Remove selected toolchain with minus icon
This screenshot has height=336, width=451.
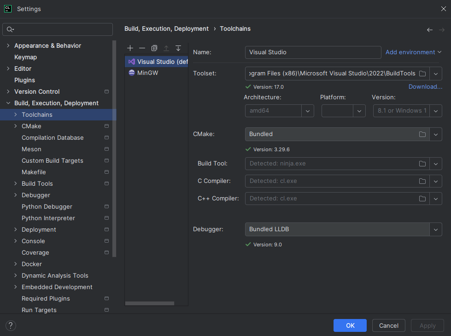click(142, 48)
